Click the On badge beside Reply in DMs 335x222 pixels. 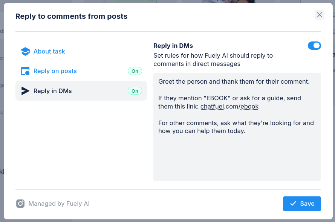click(x=135, y=91)
